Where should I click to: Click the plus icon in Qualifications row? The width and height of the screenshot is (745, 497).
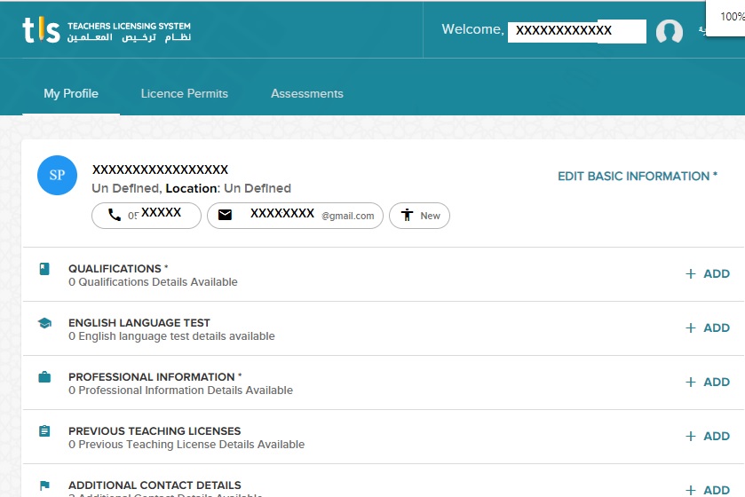click(691, 274)
